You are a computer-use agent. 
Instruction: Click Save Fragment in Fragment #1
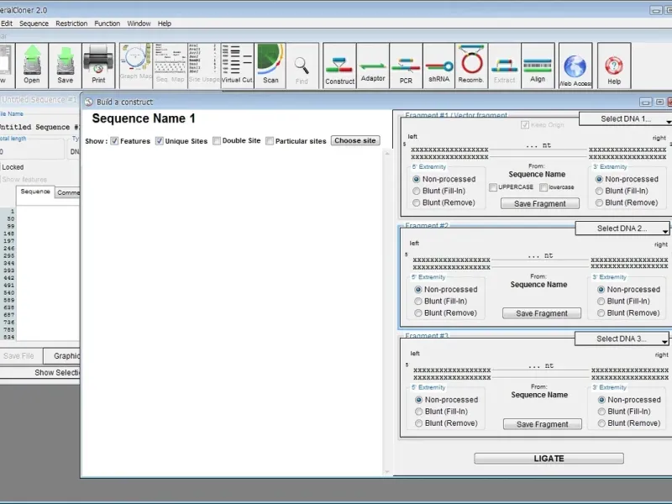click(540, 203)
